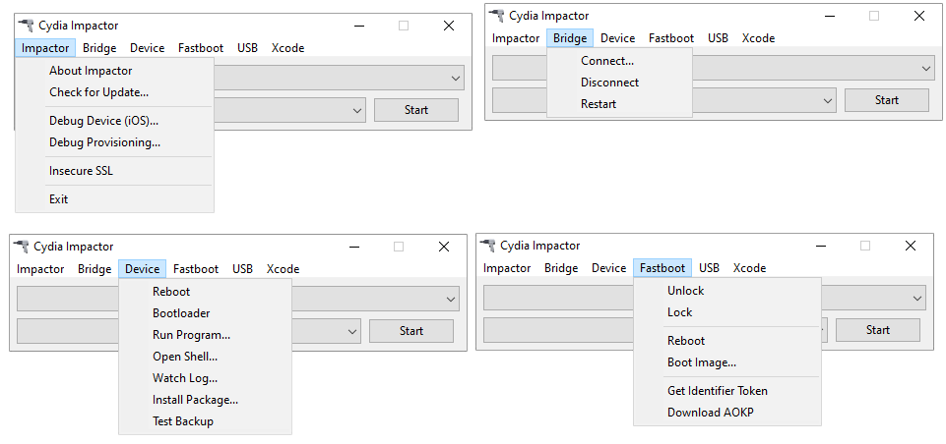Select Connect... in the Bridge menu

(606, 61)
